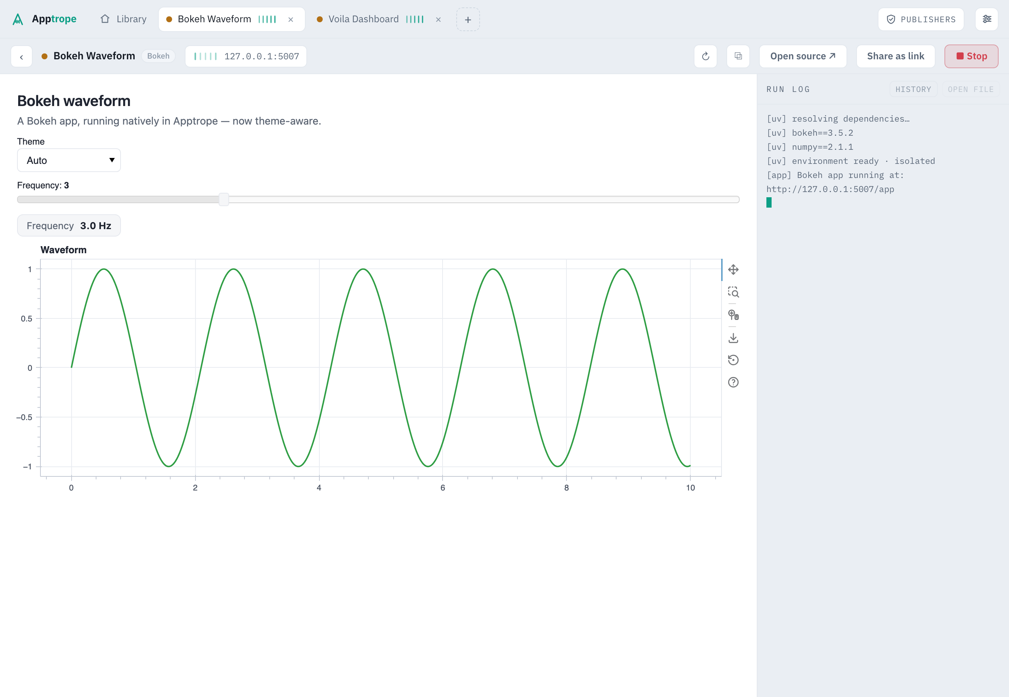Click the orange status dot beside the Bokeh Waveform title
This screenshot has width=1009, height=697.
coord(44,56)
